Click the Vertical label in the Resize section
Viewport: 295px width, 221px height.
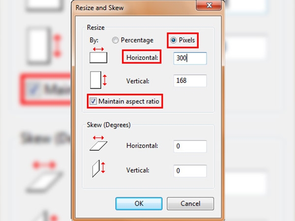pos(138,81)
